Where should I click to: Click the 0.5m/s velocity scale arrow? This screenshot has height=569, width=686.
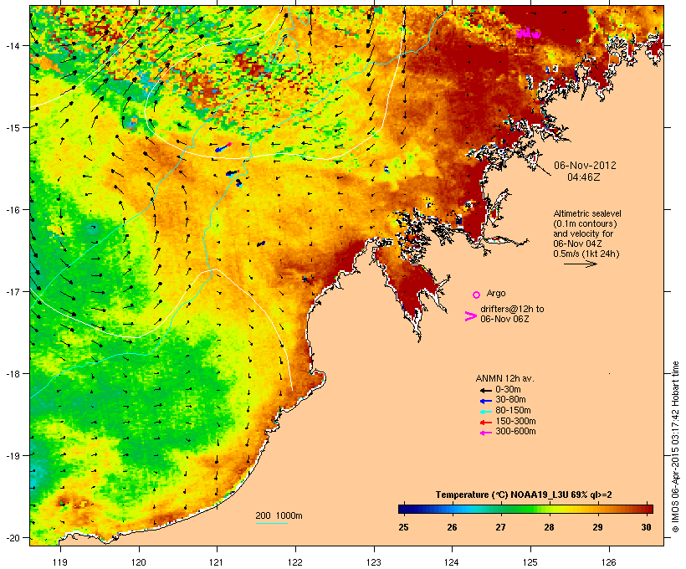[580, 264]
